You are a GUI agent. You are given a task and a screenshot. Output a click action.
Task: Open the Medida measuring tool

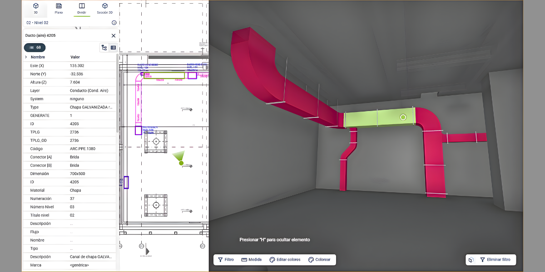click(251, 260)
